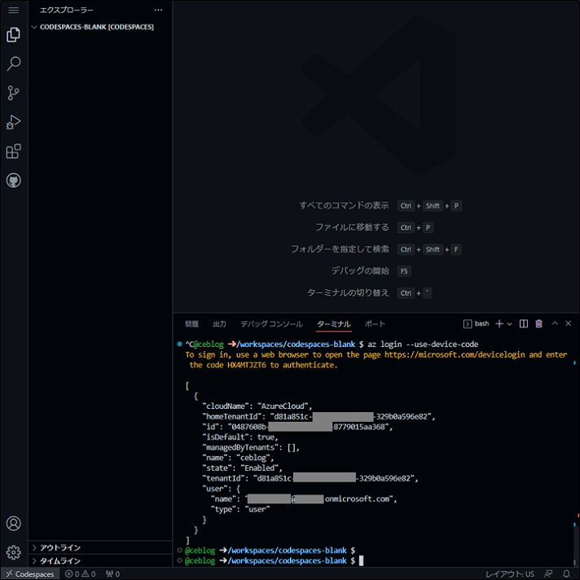Image resolution: width=580 pixels, height=580 pixels.
Task: Click the ターミナルの切り替え hint text
Action: 348,292
